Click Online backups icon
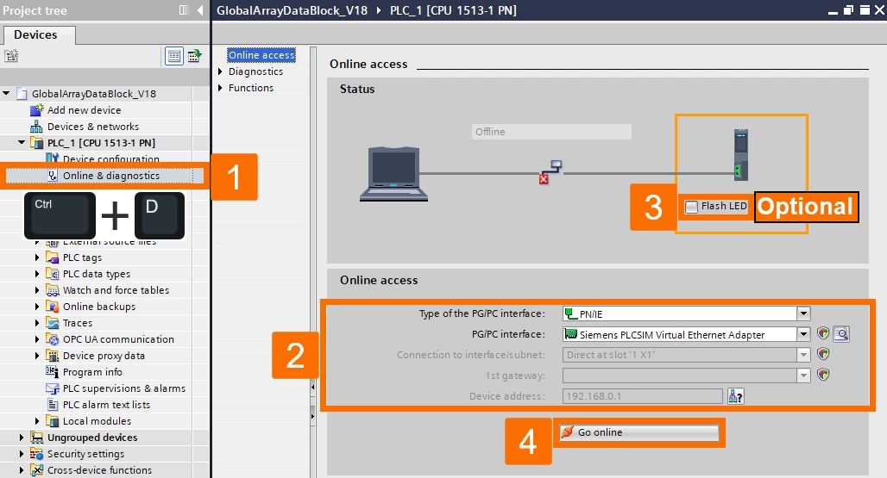887x478 pixels. click(52, 307)
